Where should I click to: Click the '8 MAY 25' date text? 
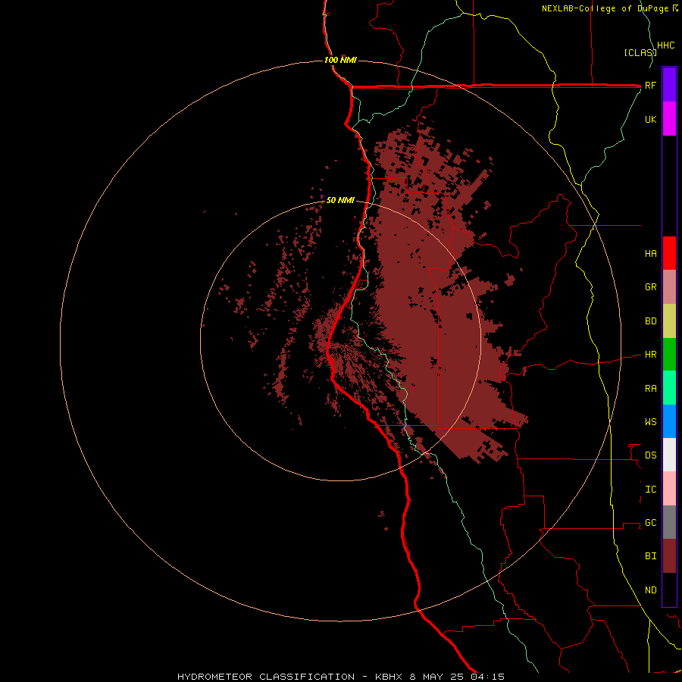click(436, 677)
